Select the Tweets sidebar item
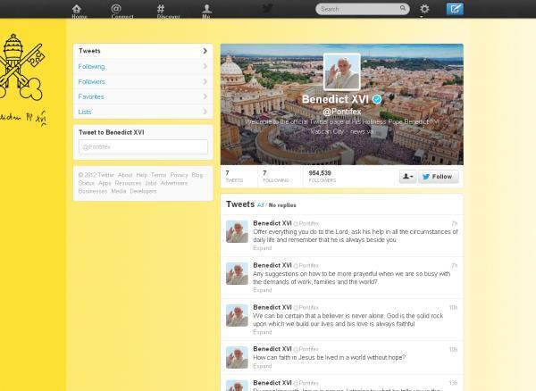The height and width of the screenshot is (391, 536). click(143, 51)
